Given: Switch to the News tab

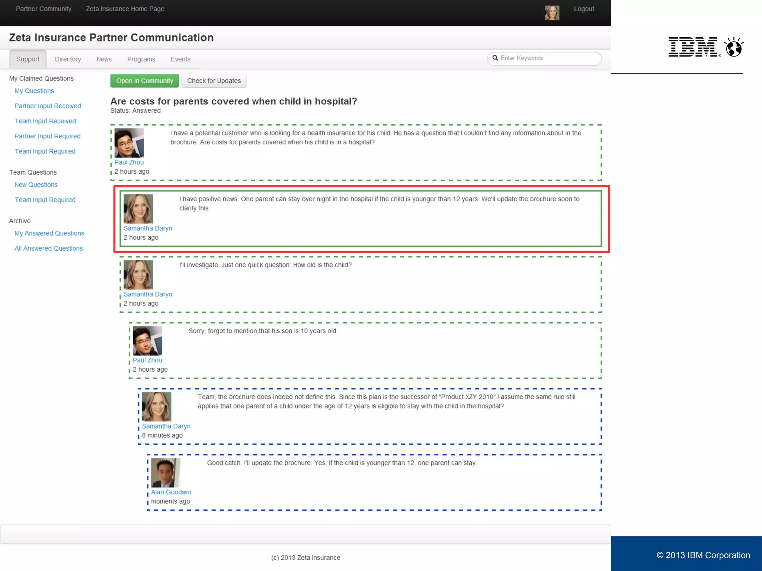Looking at the screenshot, I should (104, 59).
